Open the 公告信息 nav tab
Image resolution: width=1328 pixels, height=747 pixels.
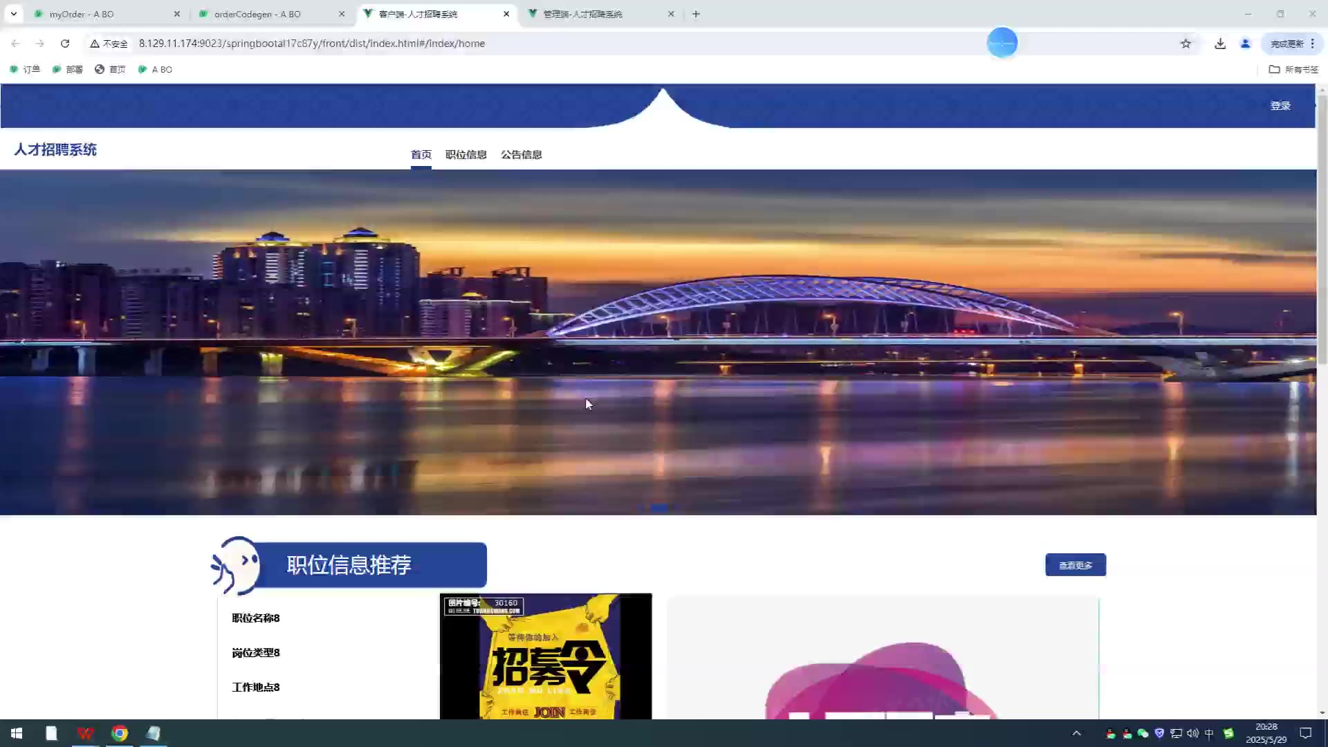point(521,154)
